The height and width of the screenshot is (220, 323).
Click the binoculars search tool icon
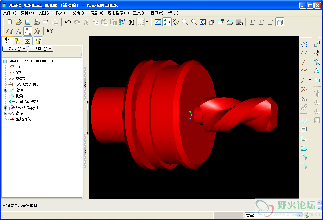click(x=131, y=22)
